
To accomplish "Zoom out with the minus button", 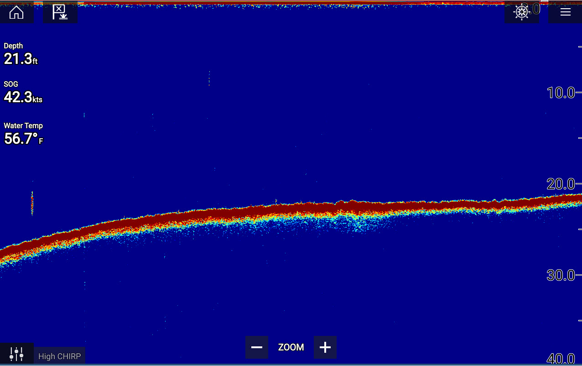I will coord(257,347).
